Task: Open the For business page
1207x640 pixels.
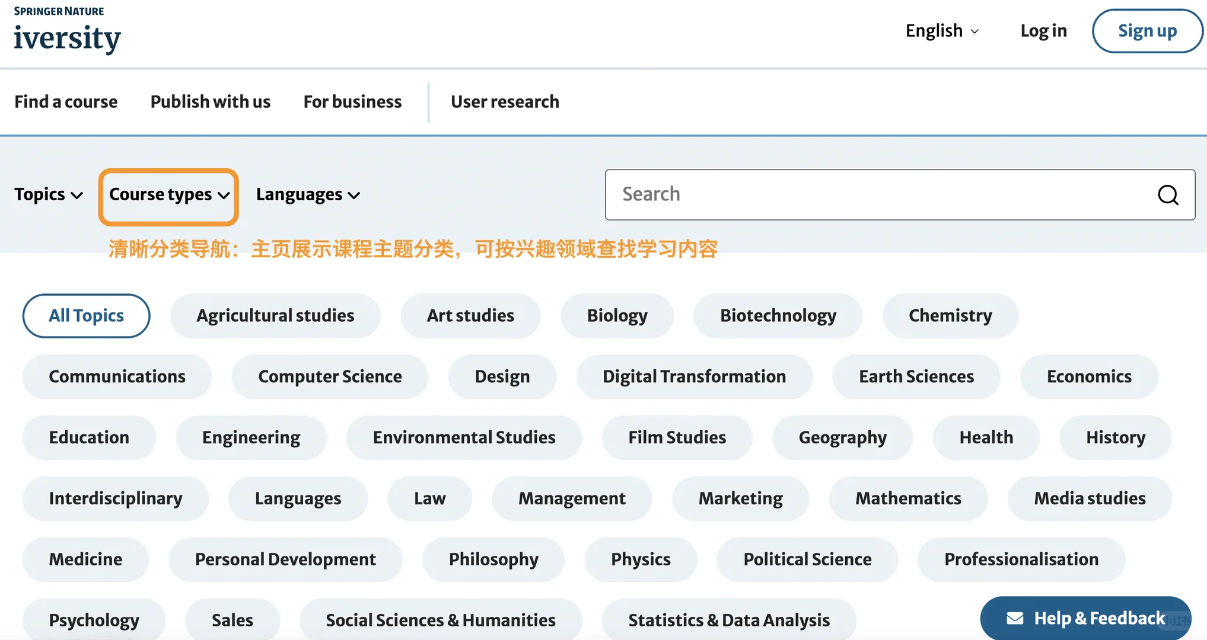Action: click(x=352, y=101)
